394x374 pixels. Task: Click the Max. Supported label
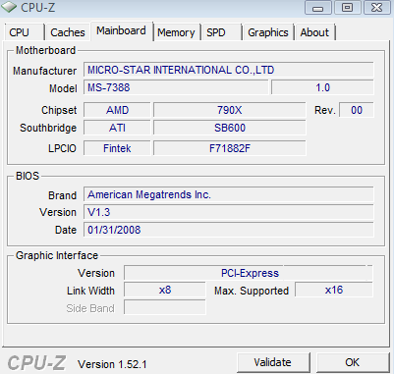pyautogui.click(x=252, y=291)
